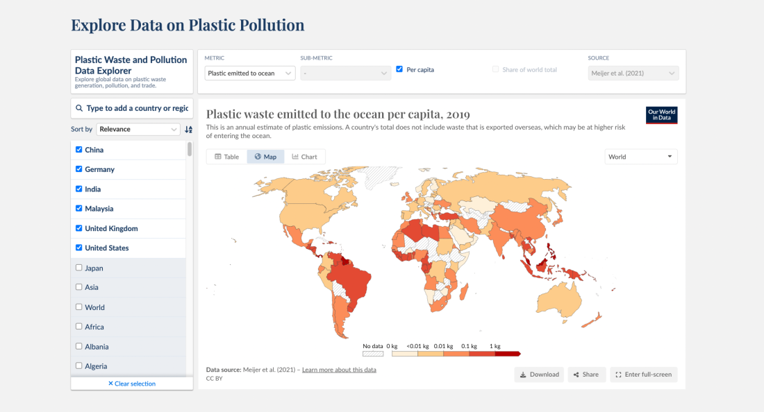Click the darkest red legend swatch
The image size is (764, 412).
point(508,354)
